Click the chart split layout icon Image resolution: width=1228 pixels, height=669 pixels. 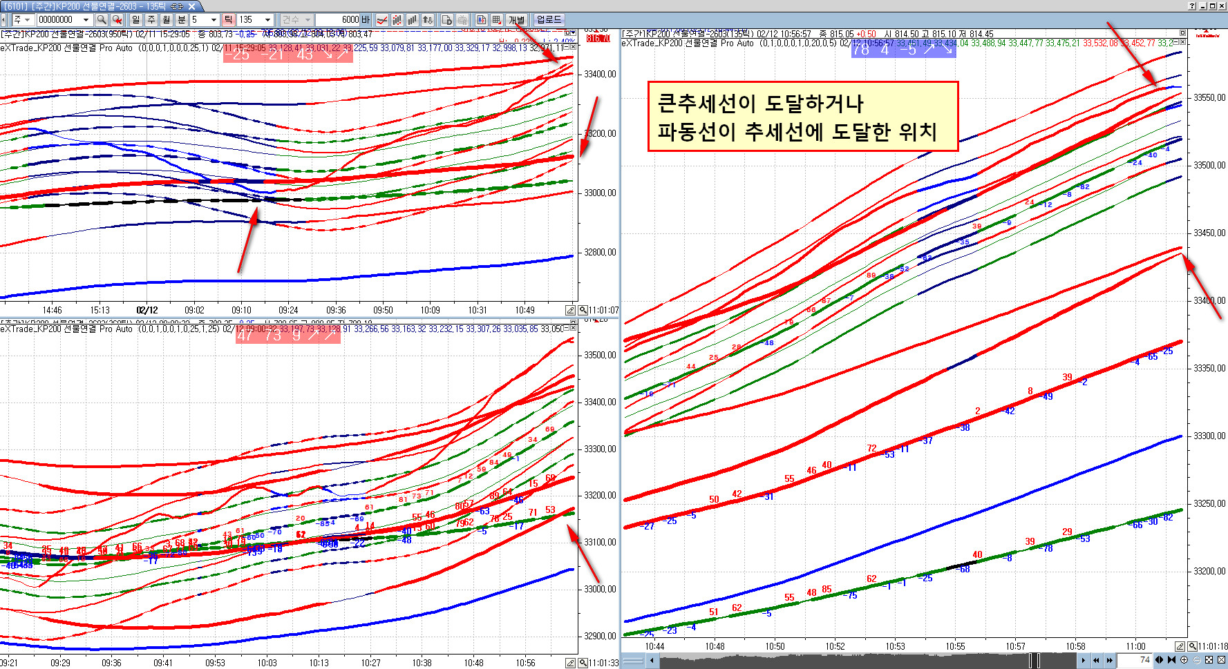[x=481, y=20]
